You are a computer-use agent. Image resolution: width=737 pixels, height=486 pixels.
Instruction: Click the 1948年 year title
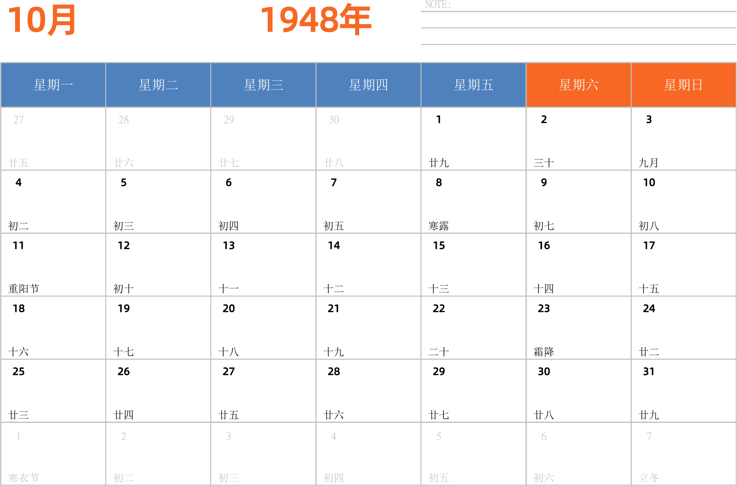click(316, 20)
